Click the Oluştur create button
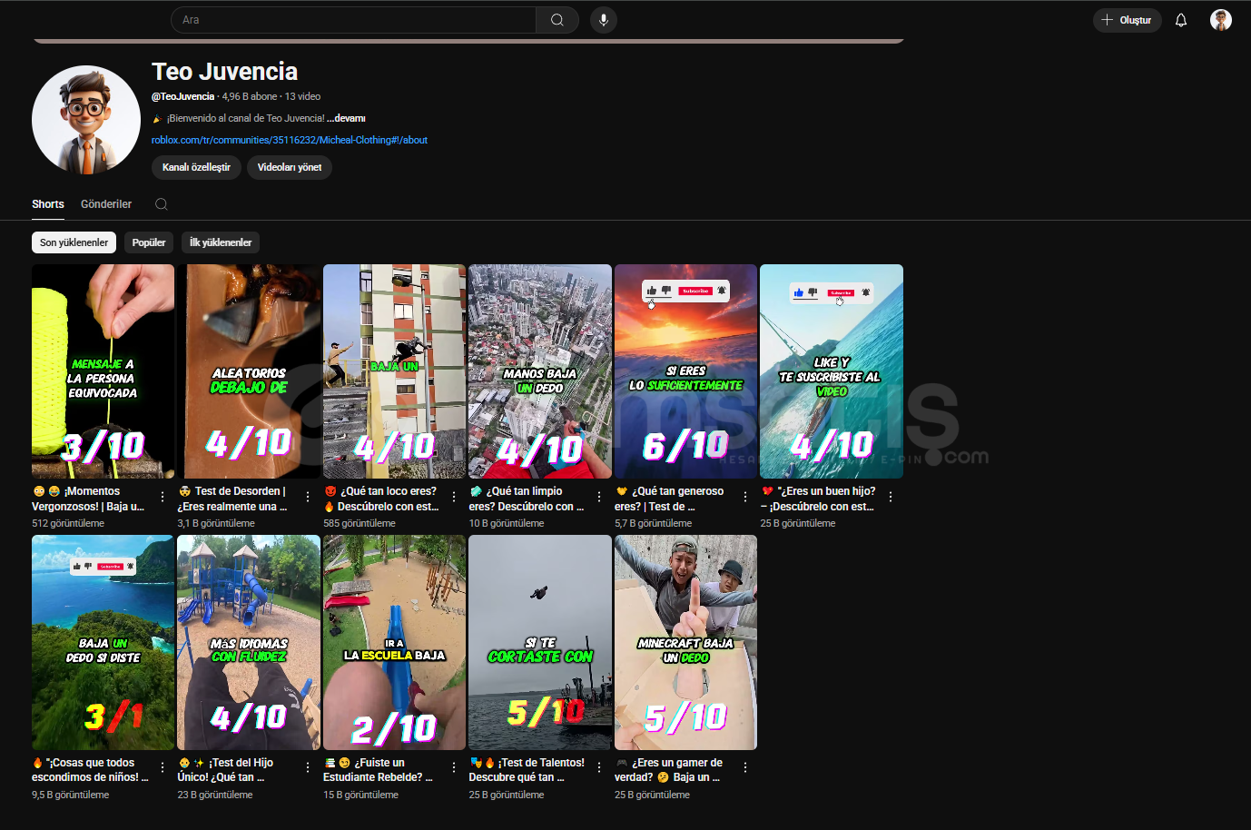Viewport: 1251px width, 830px height. pos(1127,20)
